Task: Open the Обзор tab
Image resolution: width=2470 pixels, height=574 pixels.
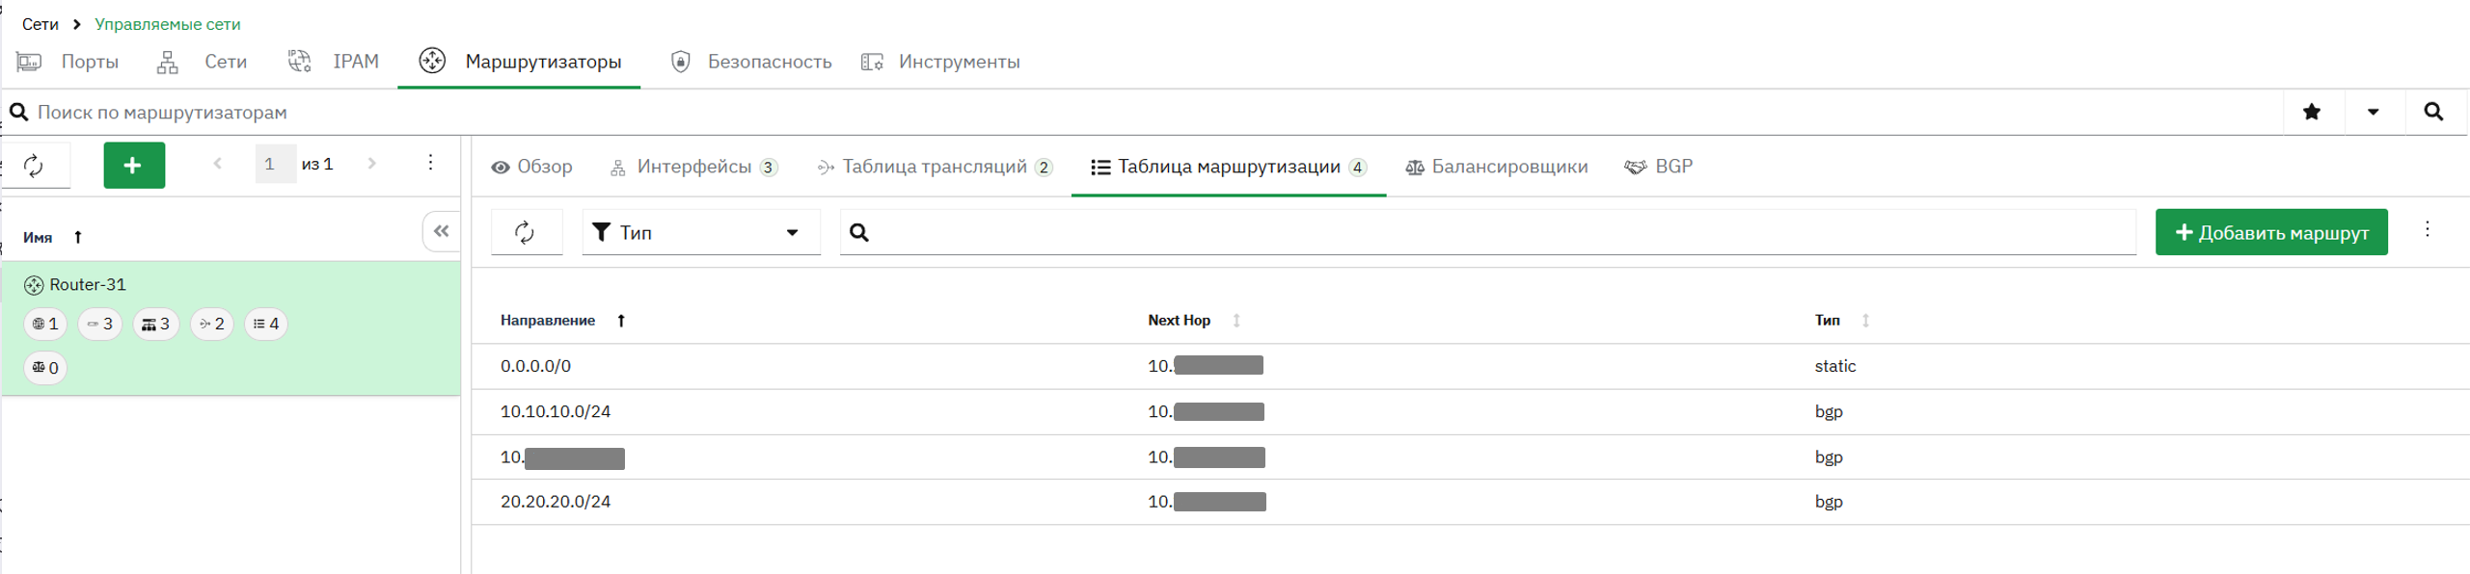Action: tap(531, 168)
